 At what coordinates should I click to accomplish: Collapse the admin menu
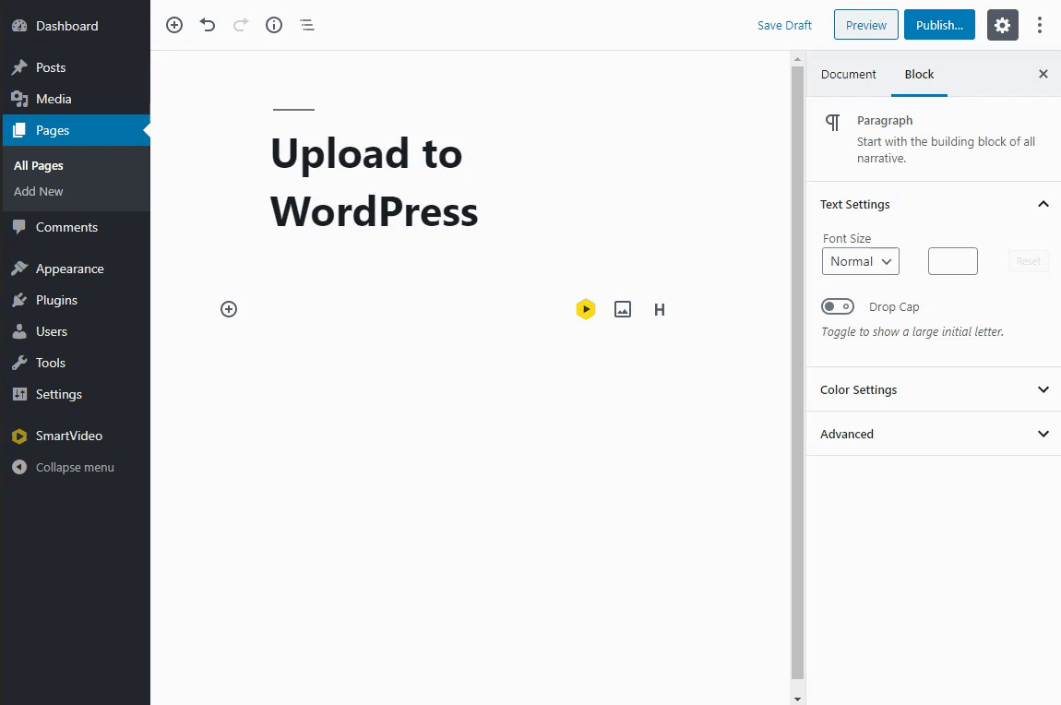click(75, 467)
